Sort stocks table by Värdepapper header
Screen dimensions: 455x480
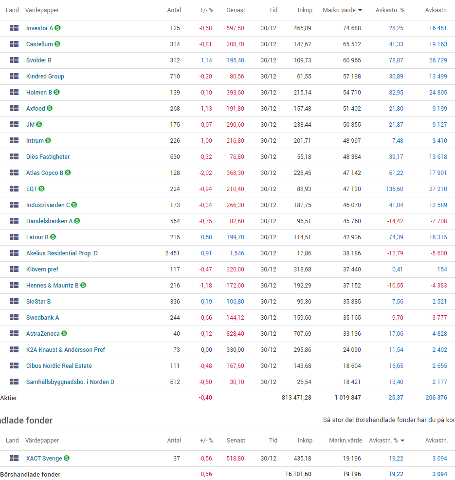pyautogui.click(x=42, y=10)
